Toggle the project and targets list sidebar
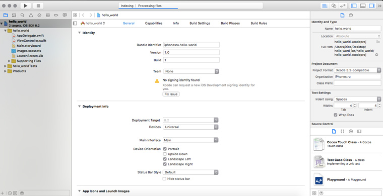Image resolution: width=383 pixels, height=196 pixels. [x=75, y=24]
